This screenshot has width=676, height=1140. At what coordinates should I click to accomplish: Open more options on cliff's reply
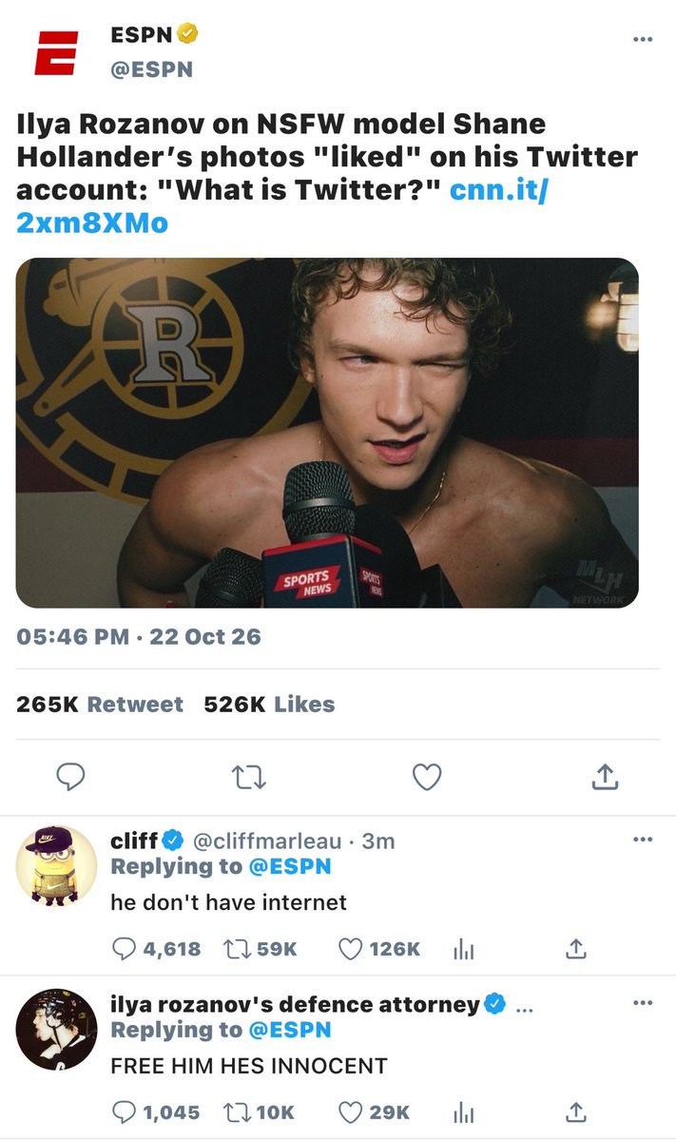pyautogui.click(x=643, y=839)
